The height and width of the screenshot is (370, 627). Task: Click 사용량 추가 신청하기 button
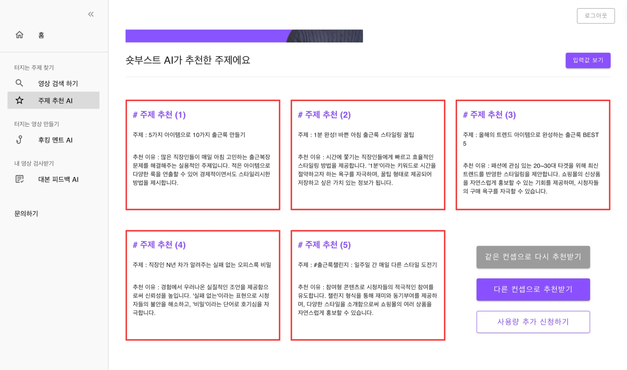point(533,322)
